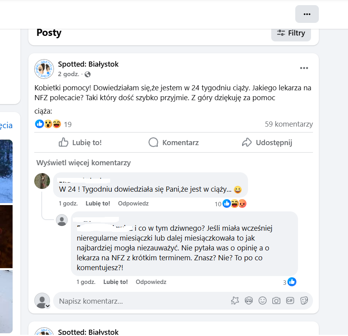Open the page's top three-dot menu
348x336 pixels.
(x=307, y=14)
